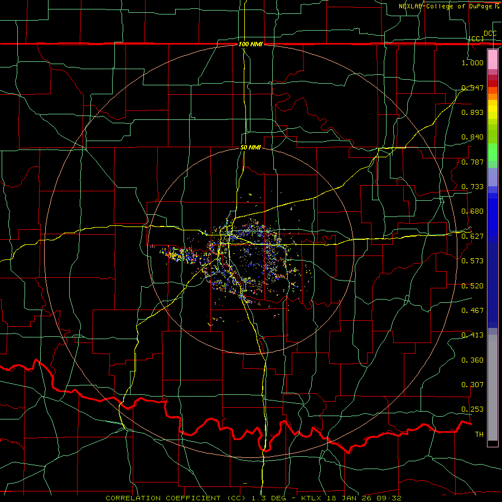Click the CORRELATION COEFFICIENT caption at the bottom

[x=253, y=498]
